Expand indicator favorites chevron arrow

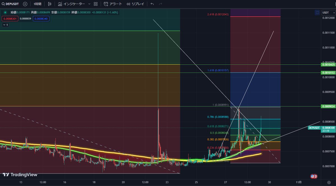(x=89, y=4)
